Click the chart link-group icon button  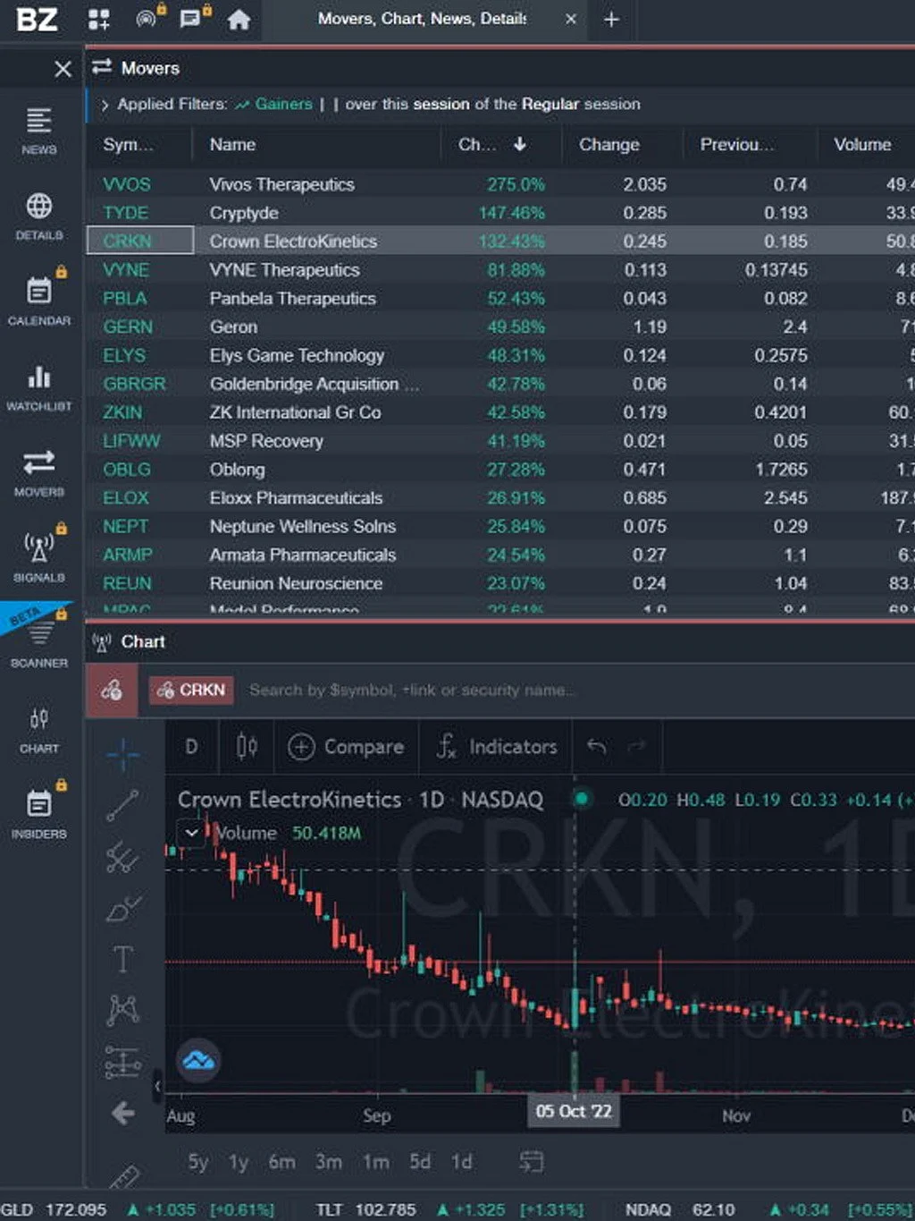click(112, 690)
